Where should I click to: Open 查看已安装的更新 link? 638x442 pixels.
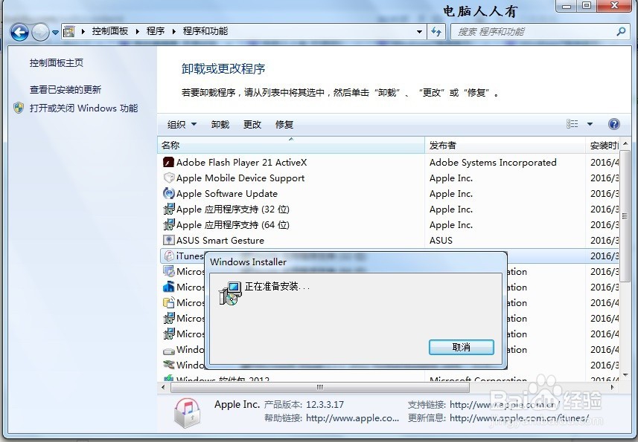click(x=66, y=89)
